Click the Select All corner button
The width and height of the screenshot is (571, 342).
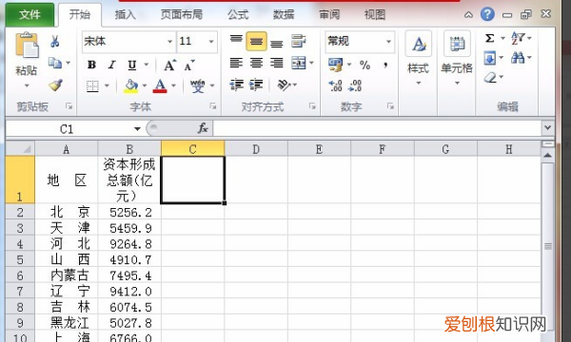(x=20, y=148)
